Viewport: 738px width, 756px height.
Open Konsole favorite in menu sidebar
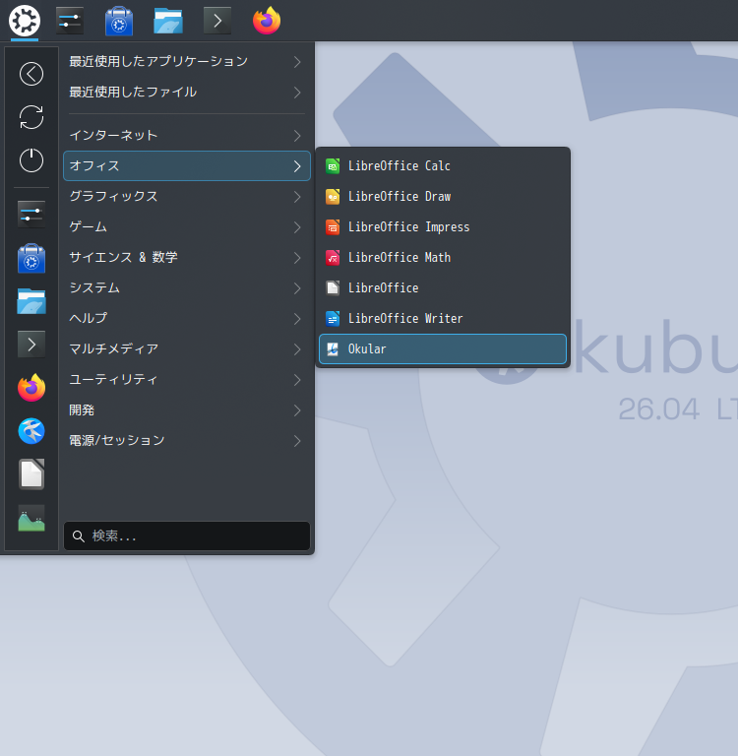point(31,345)
